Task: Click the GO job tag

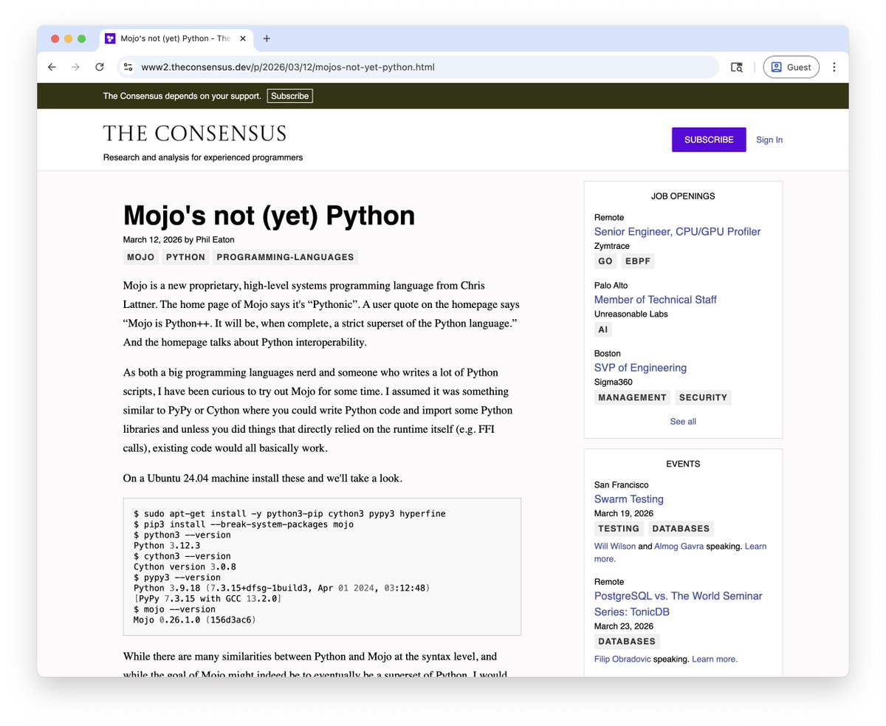Action: [605, 261]
